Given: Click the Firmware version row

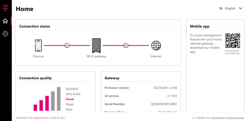Looking at the screenshot, I should 141,88.
